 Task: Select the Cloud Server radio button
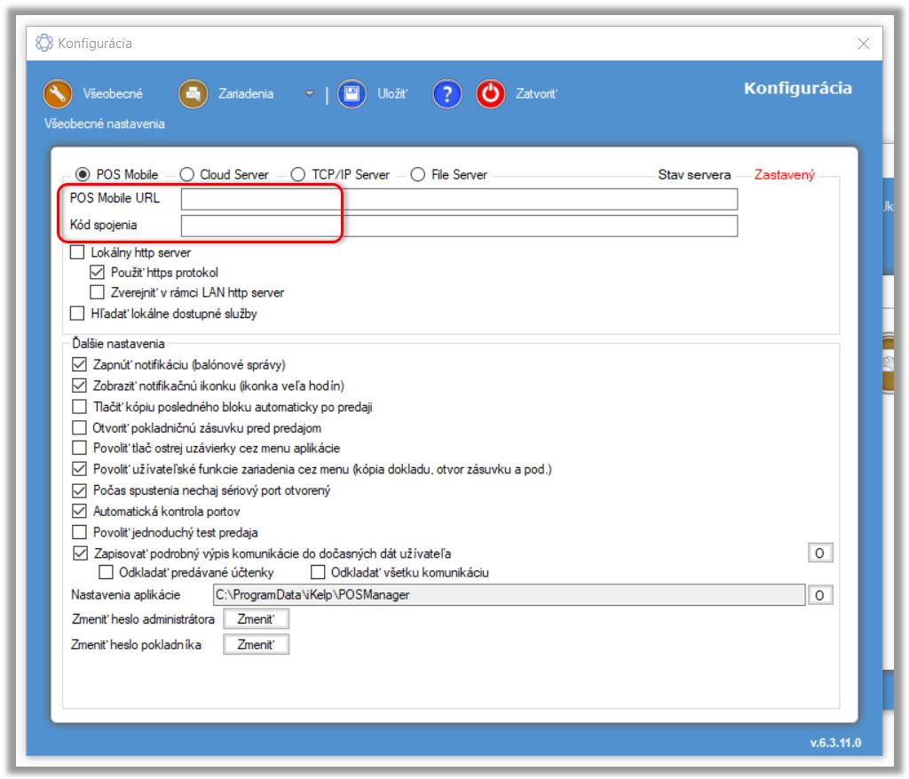[187, 175]
